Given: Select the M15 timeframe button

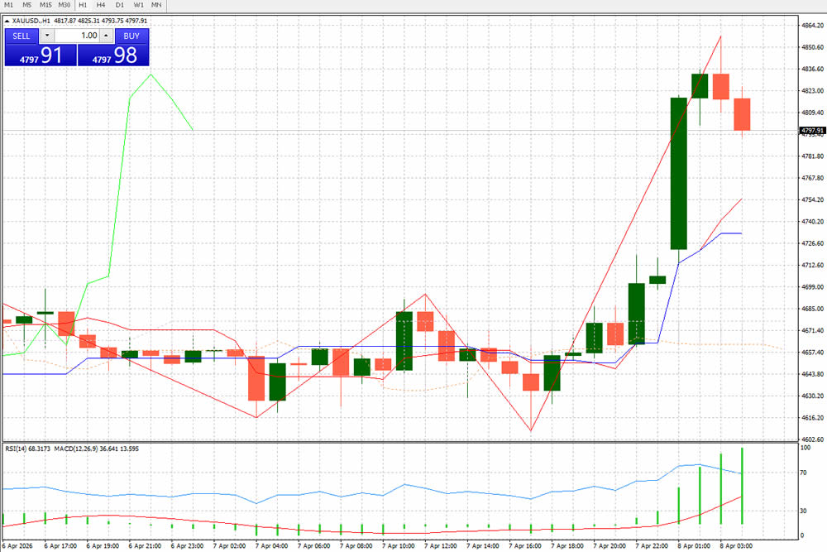Looking at the screenshot, I should click(x=45, y=5).
